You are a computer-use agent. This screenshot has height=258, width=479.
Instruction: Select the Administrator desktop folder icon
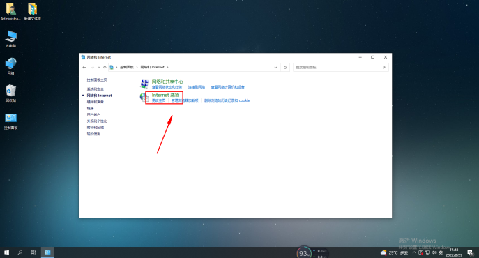tap(10, 12)
